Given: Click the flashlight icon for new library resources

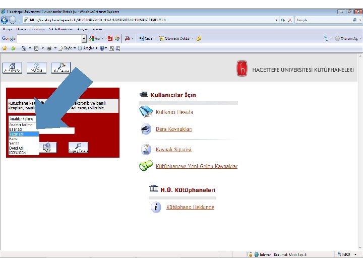Looking at the screenshot, I should [146, 166].
